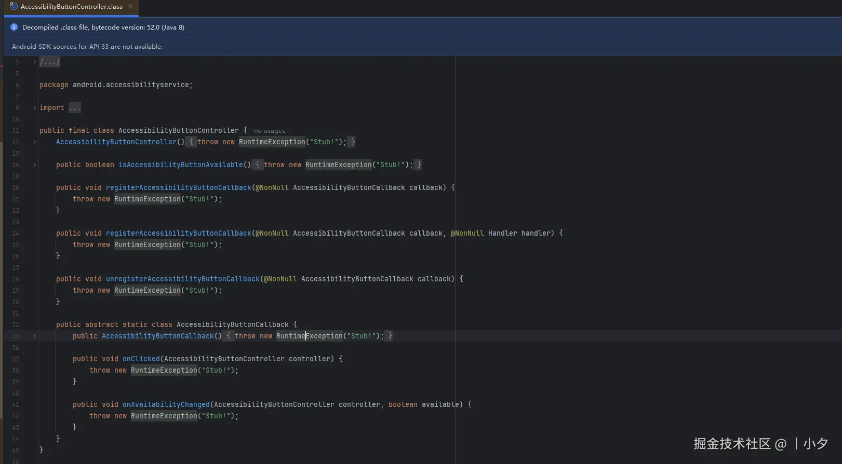Click the folded import '...' placeholder
This screenshot has height=464, width=842.
coord(75,108)
